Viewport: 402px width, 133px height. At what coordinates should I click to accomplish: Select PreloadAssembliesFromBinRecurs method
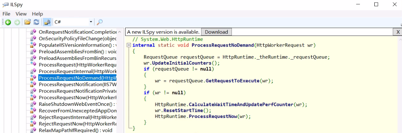click(x=78, y=58)
